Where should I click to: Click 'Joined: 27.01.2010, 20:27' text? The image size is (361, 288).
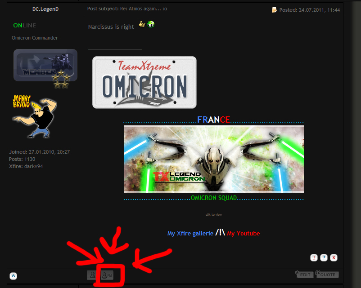pyautogui.click(x=39, y=152)
